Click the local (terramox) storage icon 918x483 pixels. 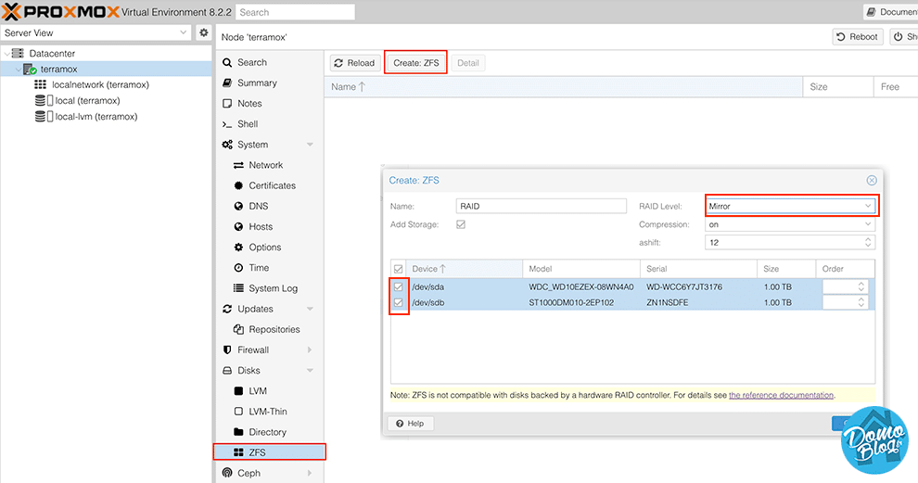click(44, 101)
